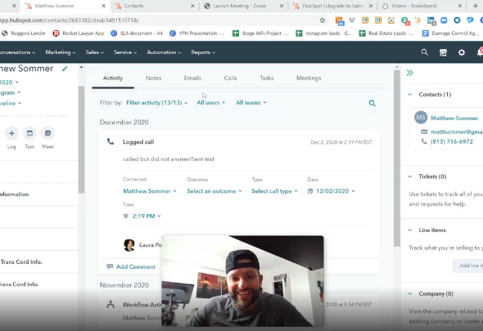Bookmark page with the star icon

(323, 20)
